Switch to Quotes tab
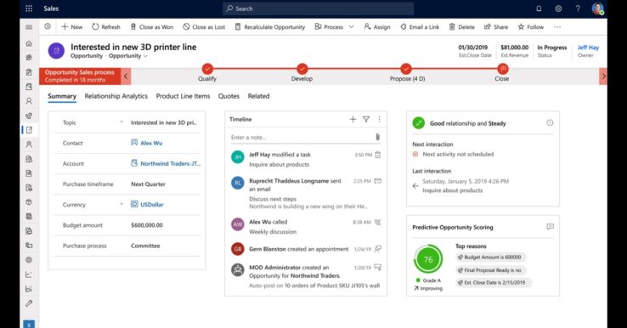627x328 pixels. [x=229, y=96]
